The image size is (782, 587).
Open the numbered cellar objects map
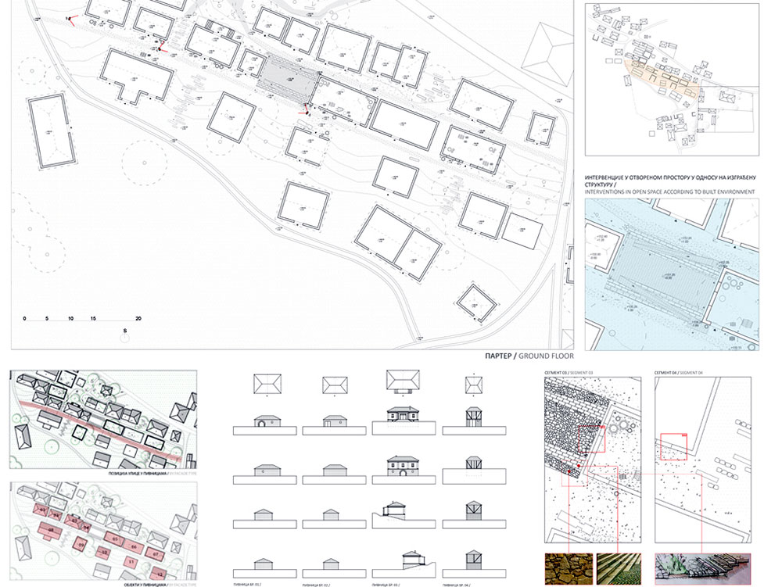(x=103, y=530)
